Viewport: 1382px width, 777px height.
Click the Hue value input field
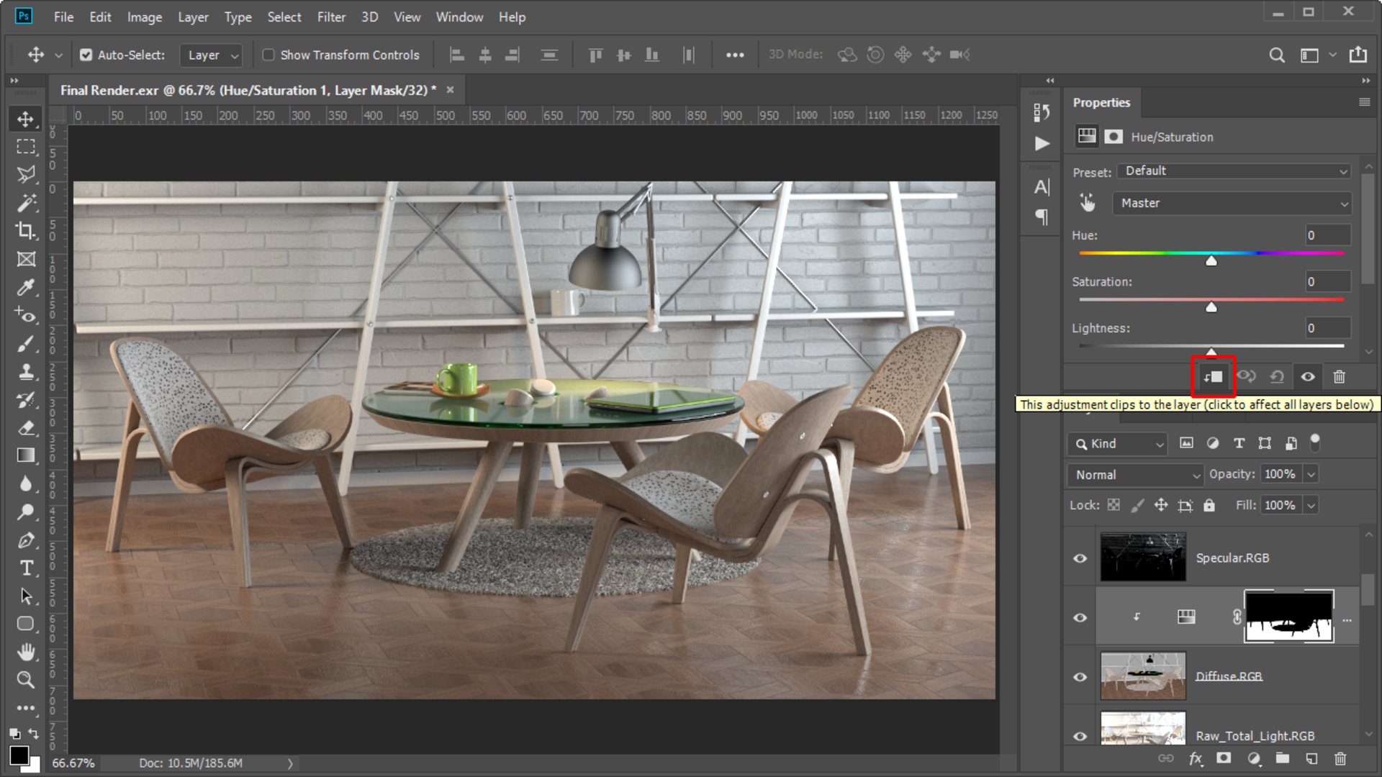tap(1327, 235)
